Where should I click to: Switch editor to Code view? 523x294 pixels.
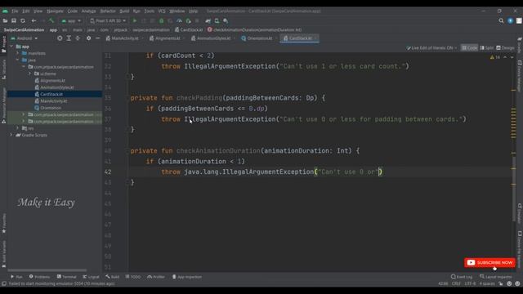tap(469, 48)
